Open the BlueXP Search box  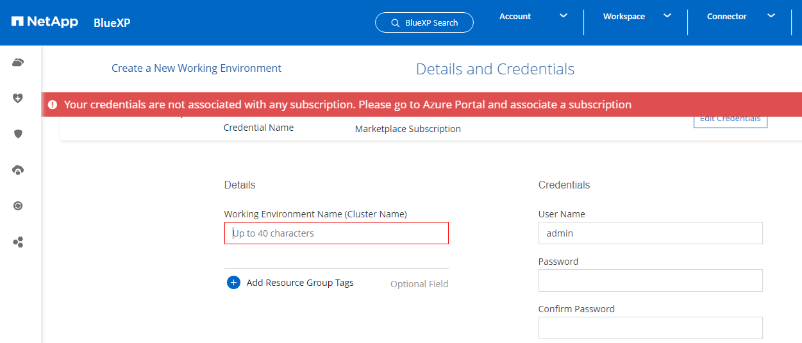424,22
